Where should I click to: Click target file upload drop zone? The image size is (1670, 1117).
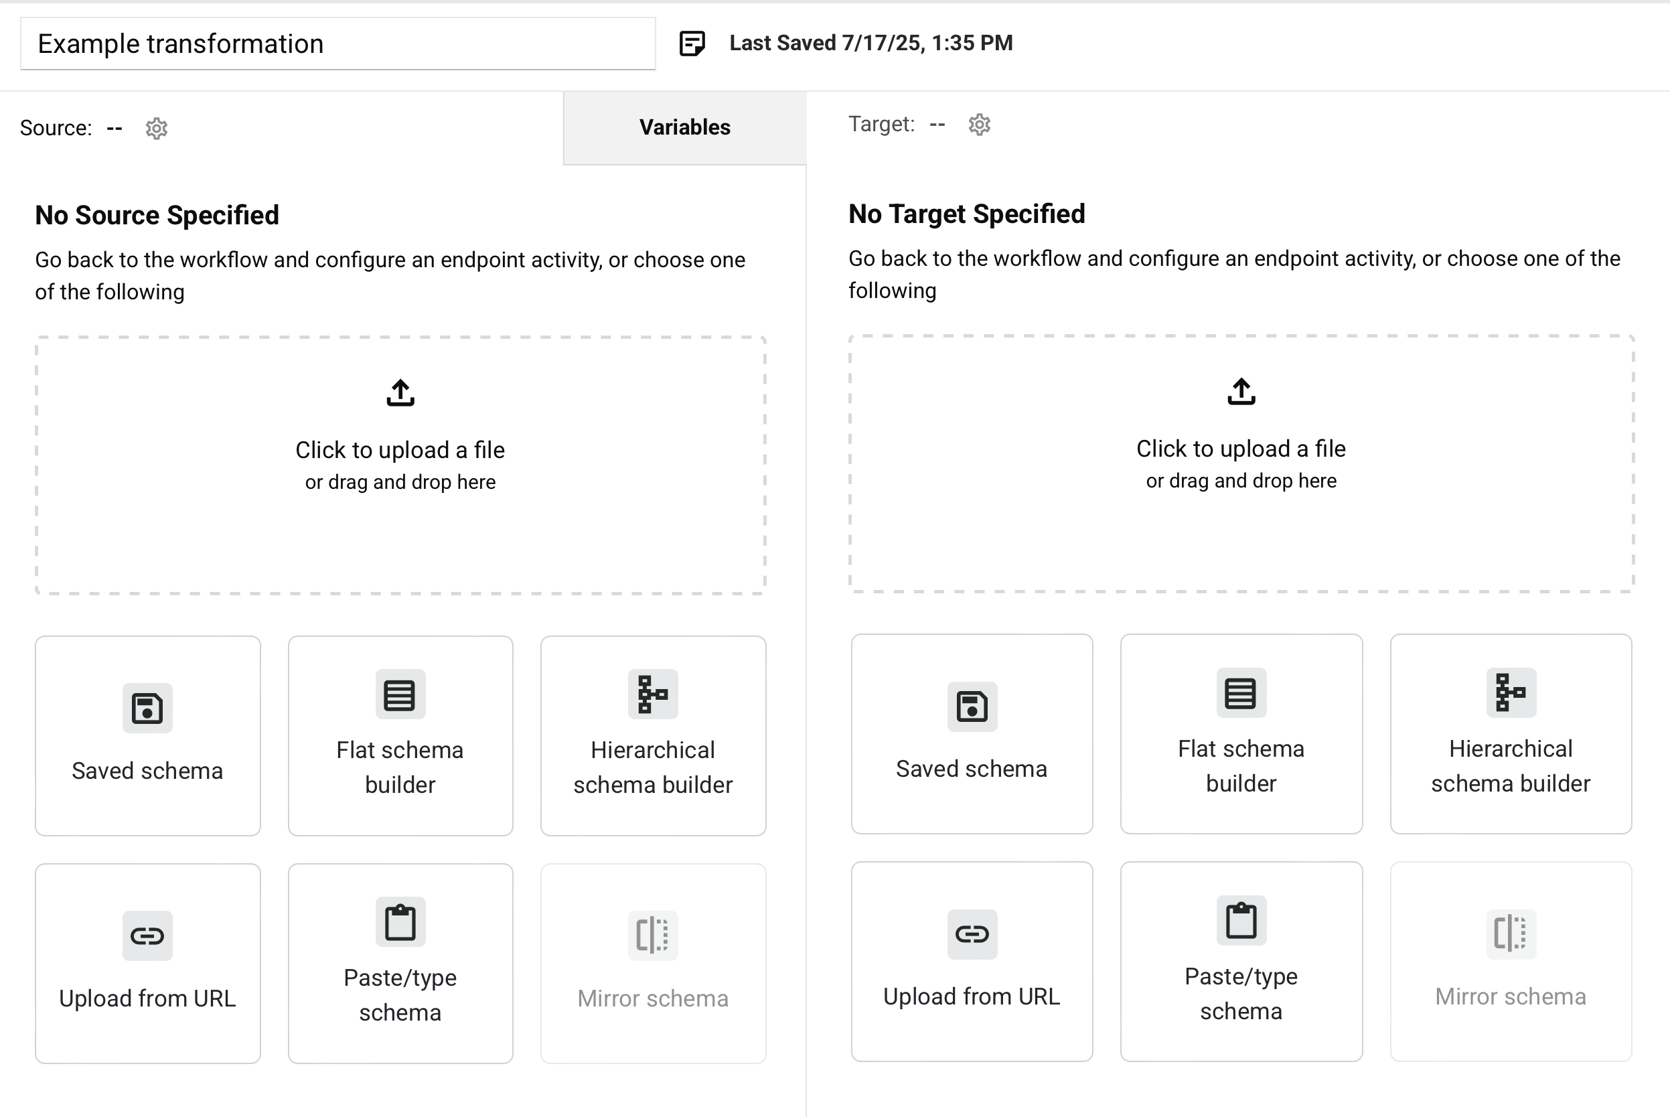(x=1241, y=464)
